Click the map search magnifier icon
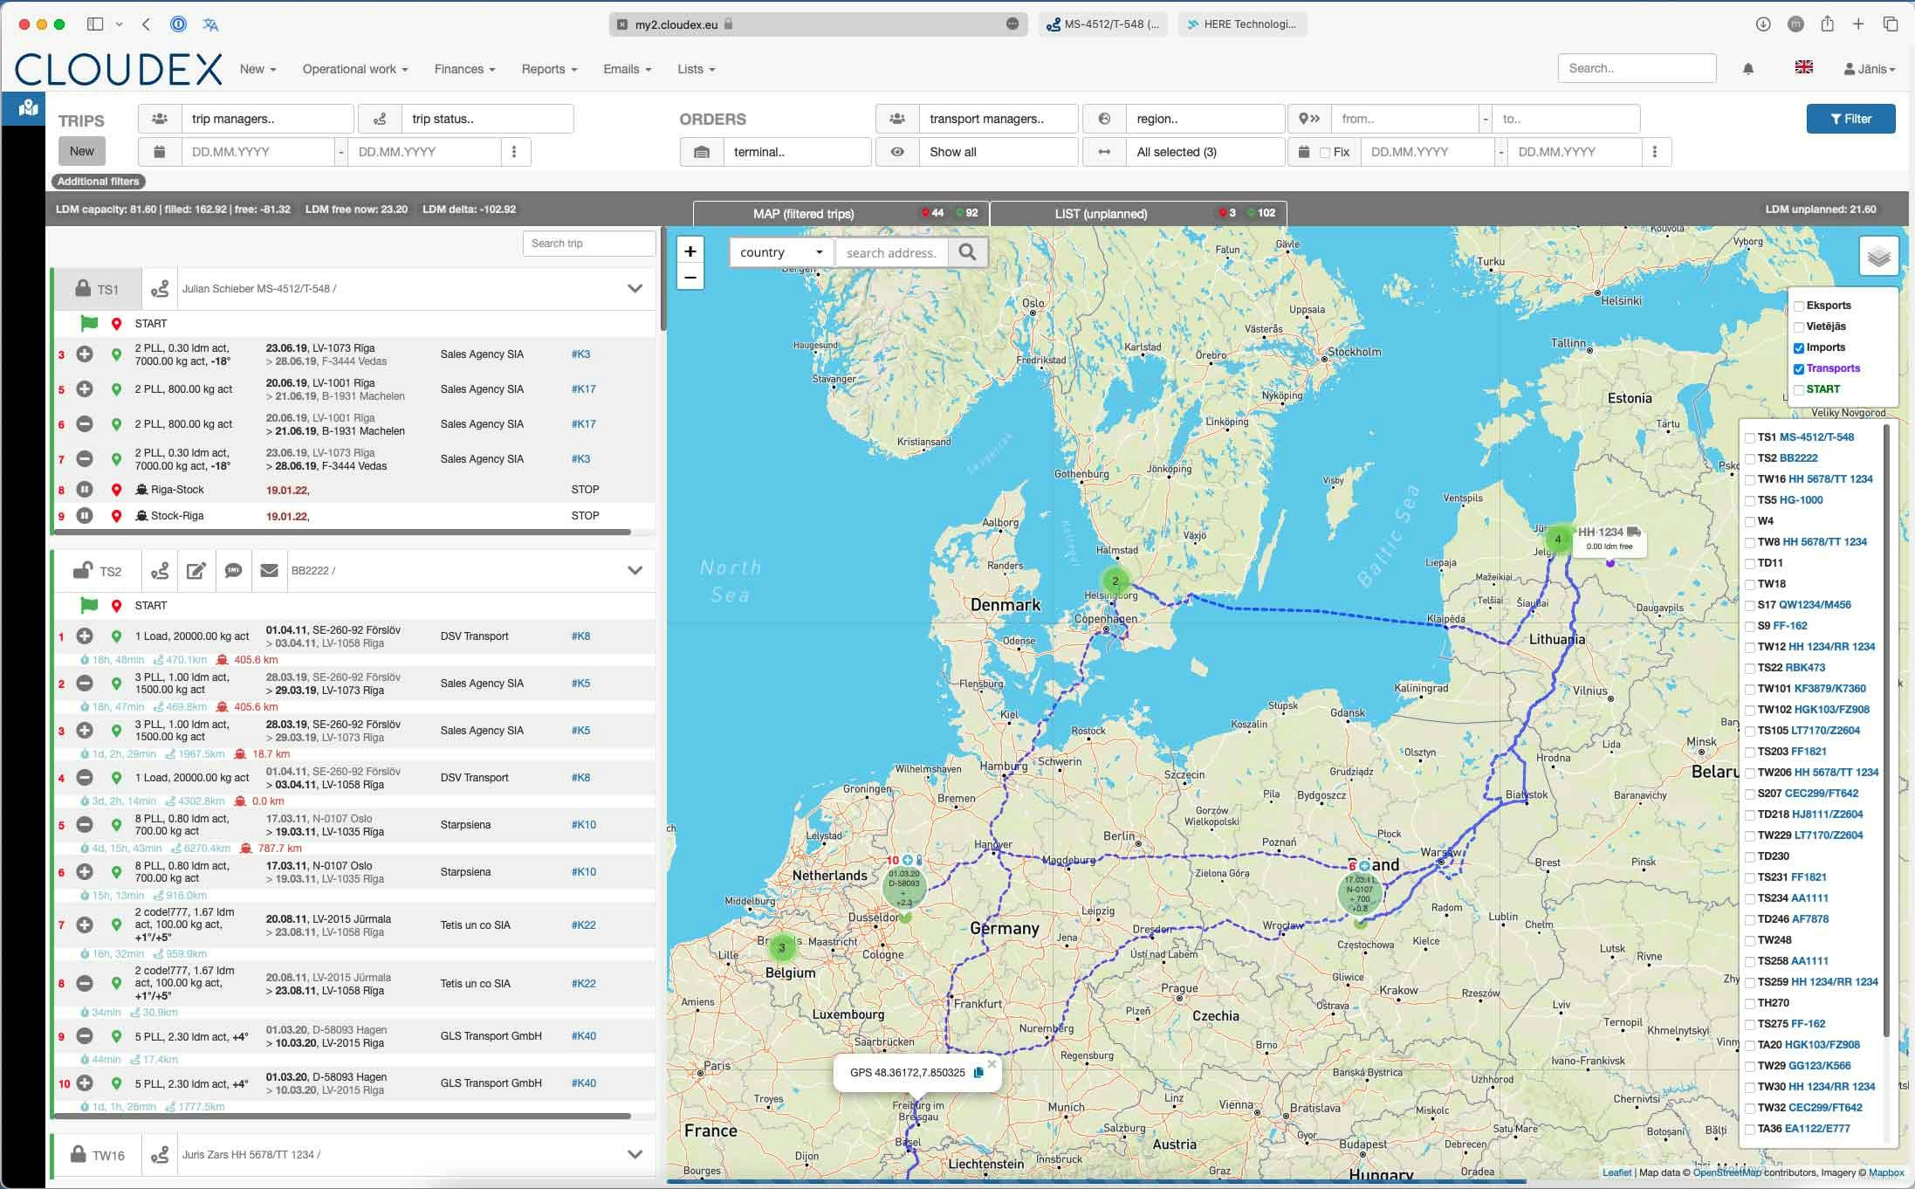The height and width of the screenshot is (1189, 1915). point(967,252)
